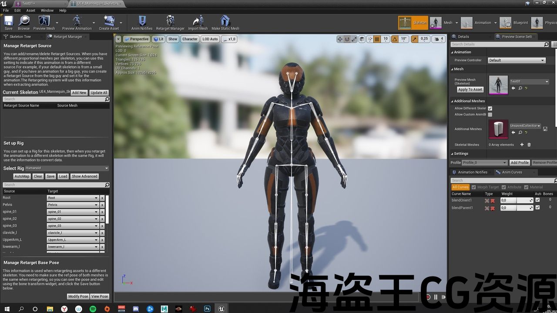Click the Create Asset toolbar icon
This screenshot has height=313, width=557.
pos(109,23)
